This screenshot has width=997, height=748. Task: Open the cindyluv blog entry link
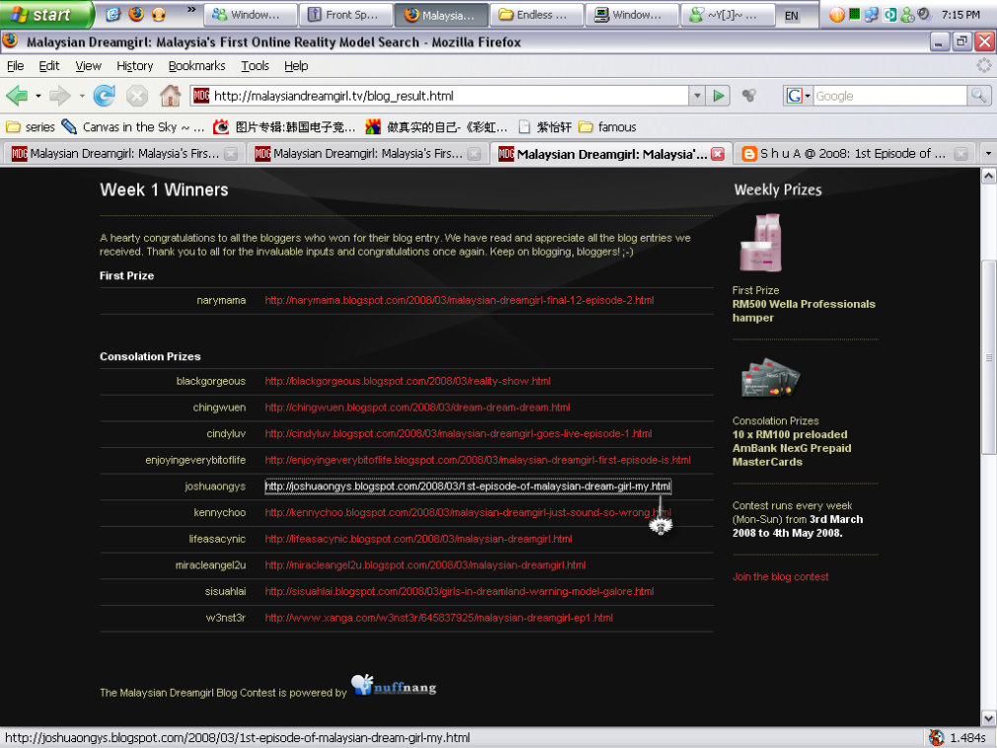458,434
